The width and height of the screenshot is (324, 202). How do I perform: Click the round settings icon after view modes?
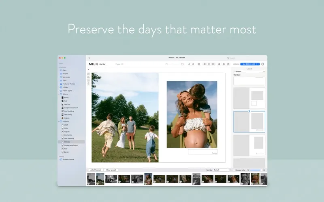[x=219, y=64]
